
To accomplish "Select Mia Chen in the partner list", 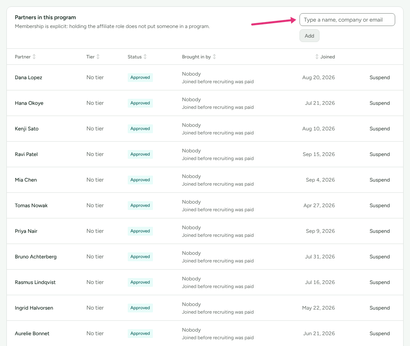I will [26, 180].
